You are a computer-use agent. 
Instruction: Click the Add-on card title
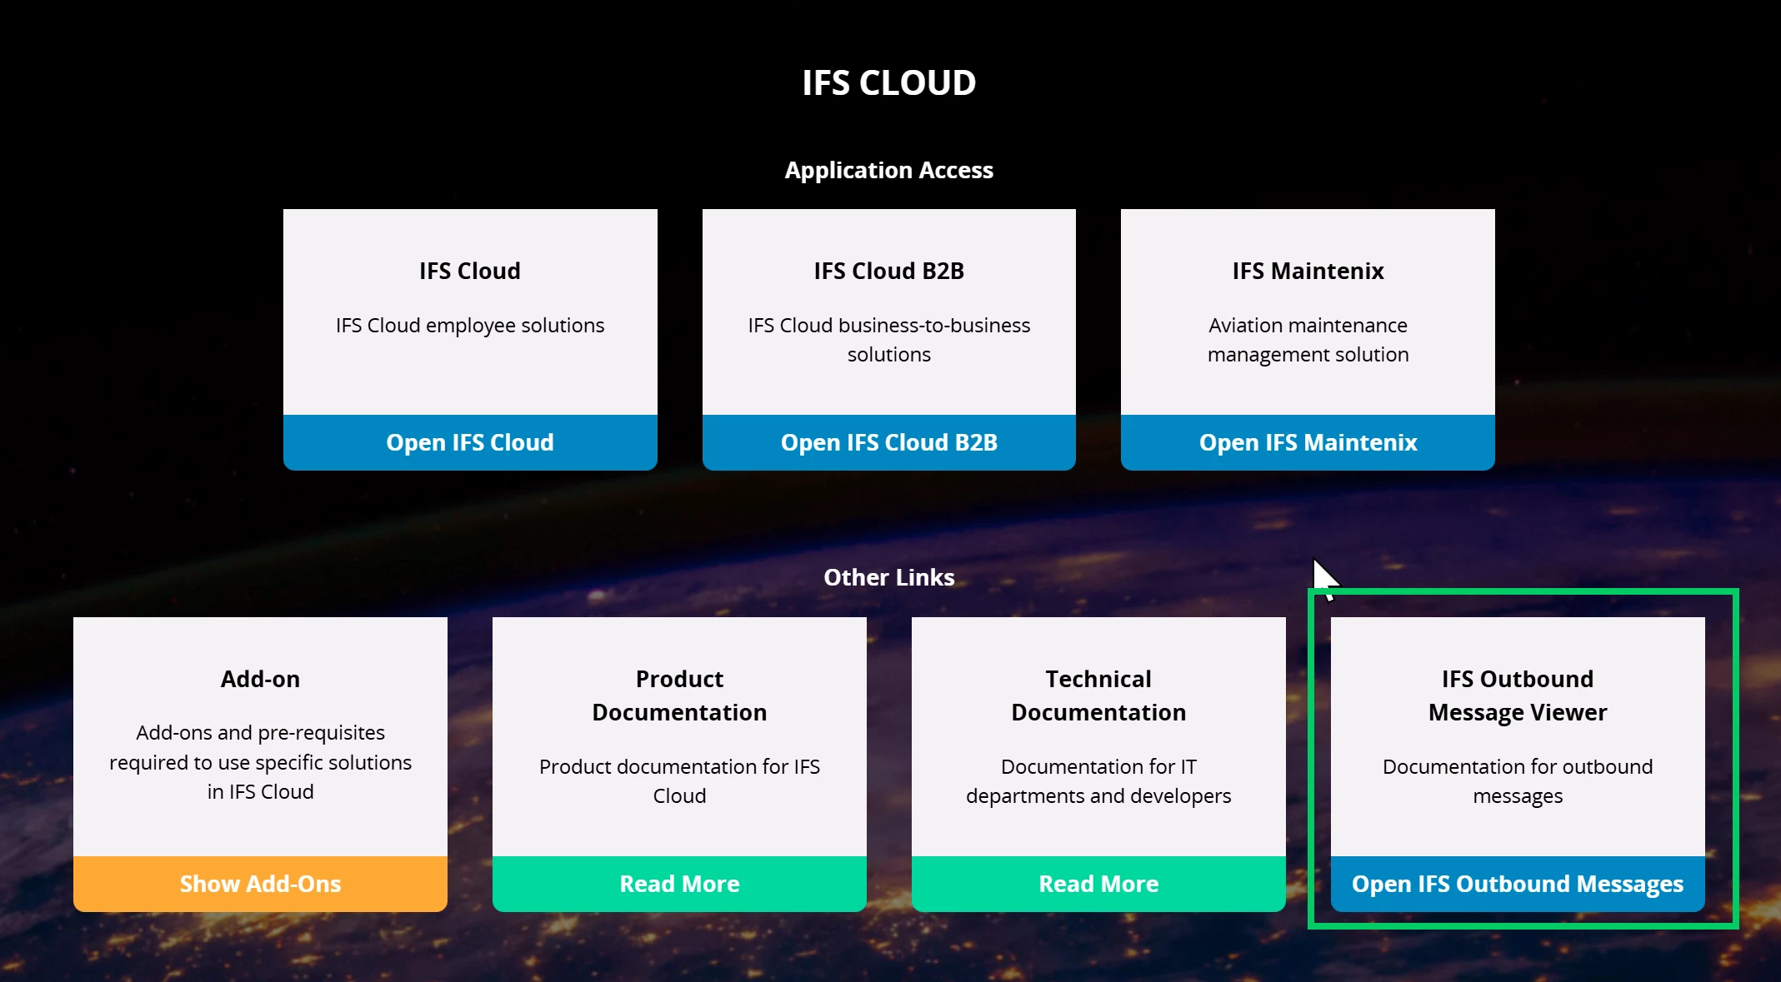(x=260, y=679)
